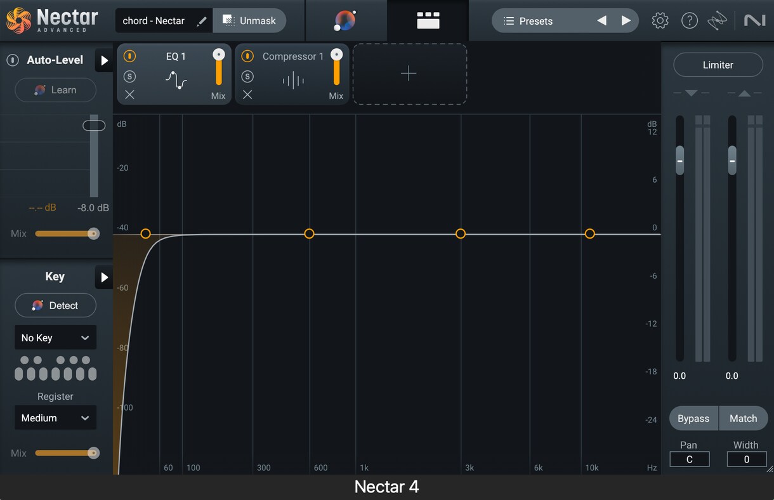Remove the Compressor 1 module
Image resolution: width=774 pixels, height=500 pixels.
point(247,95)
